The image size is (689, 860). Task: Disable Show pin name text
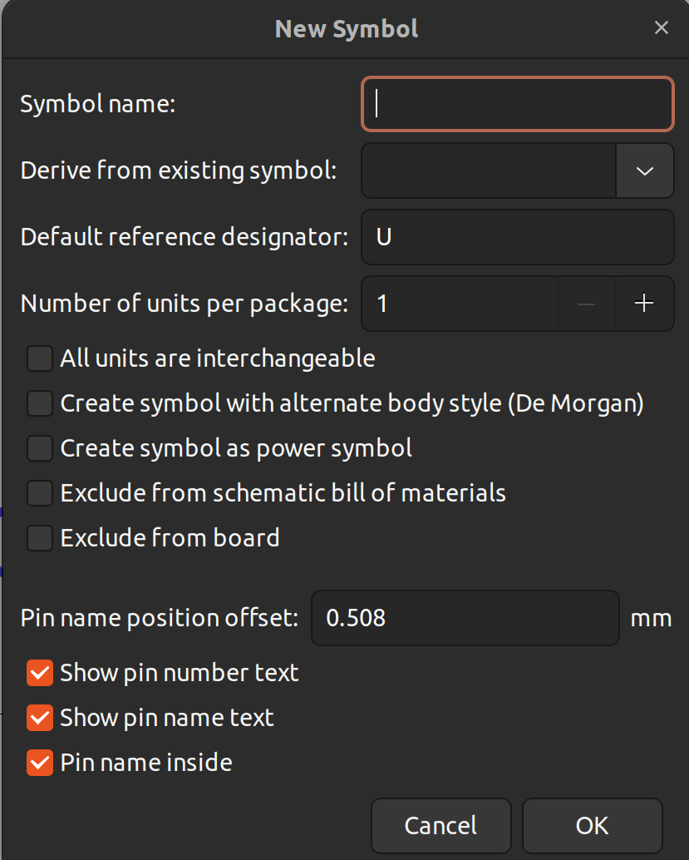pos(40,718)
